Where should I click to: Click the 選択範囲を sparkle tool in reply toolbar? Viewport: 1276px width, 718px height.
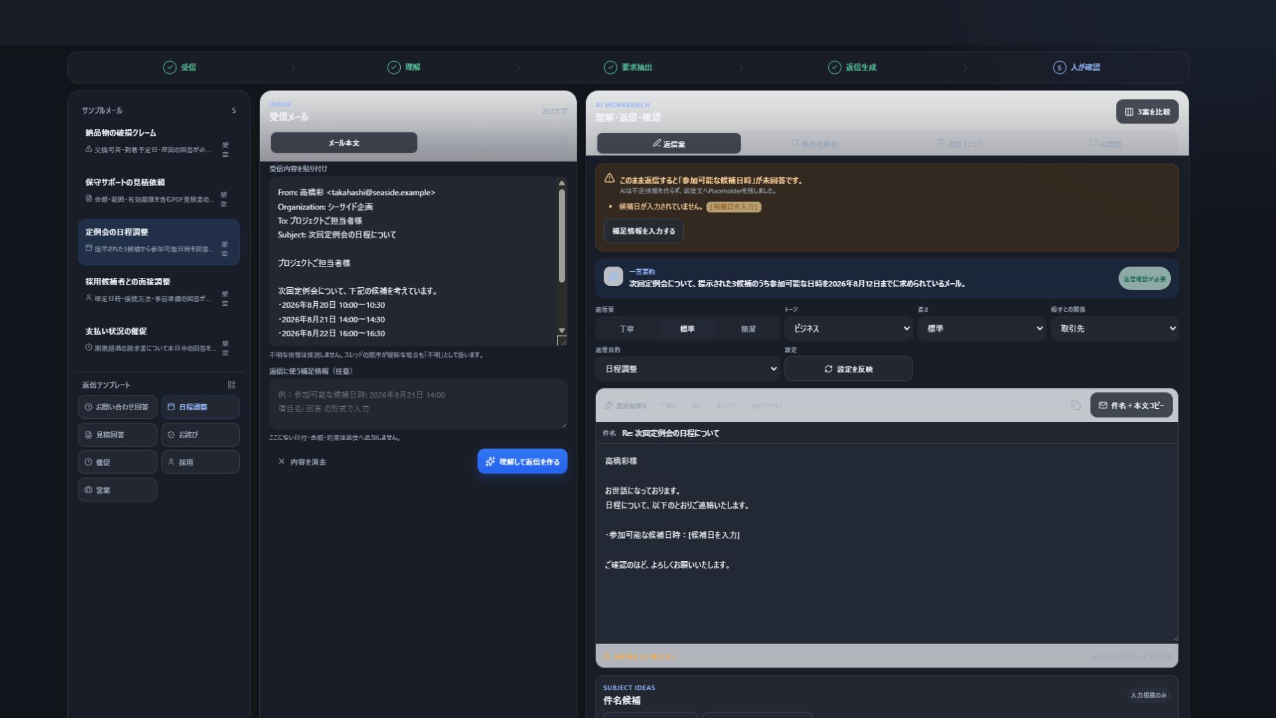pyautogui.click(x=626, y=406)
